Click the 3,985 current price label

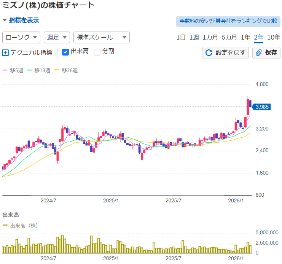263,107
